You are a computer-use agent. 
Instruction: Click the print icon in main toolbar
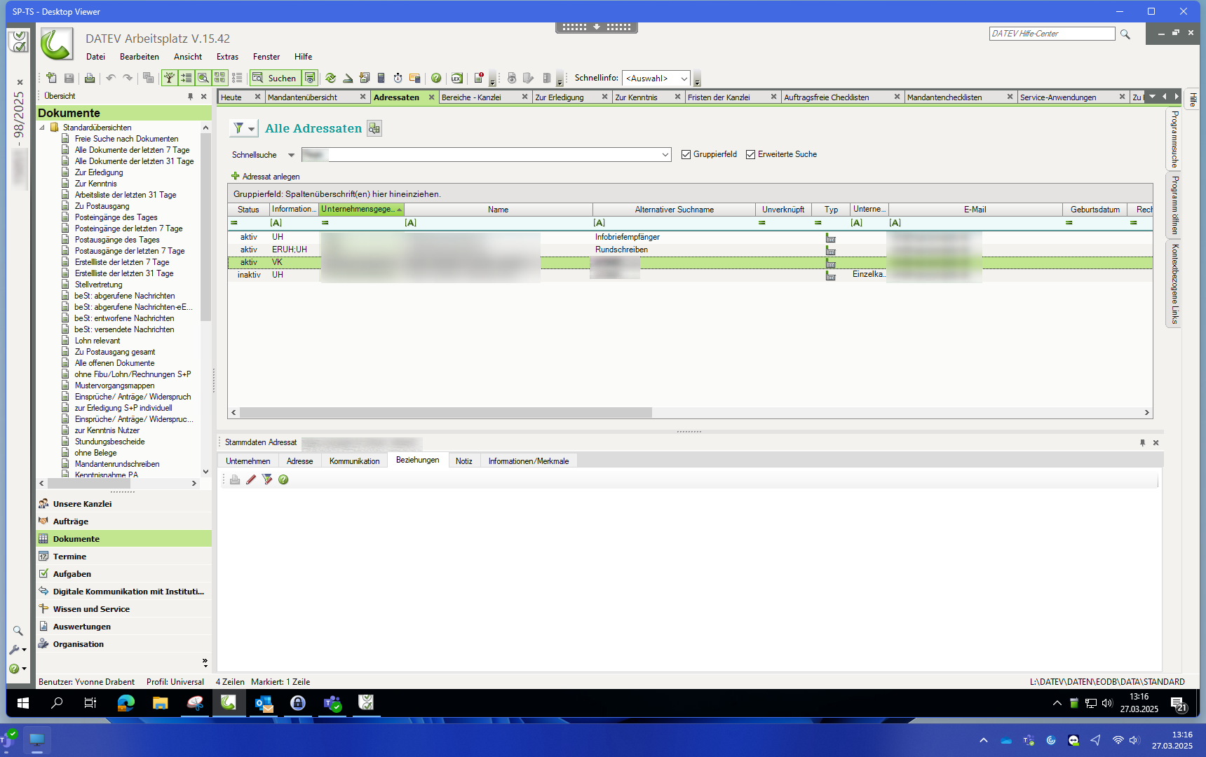[x=89, y=79]
